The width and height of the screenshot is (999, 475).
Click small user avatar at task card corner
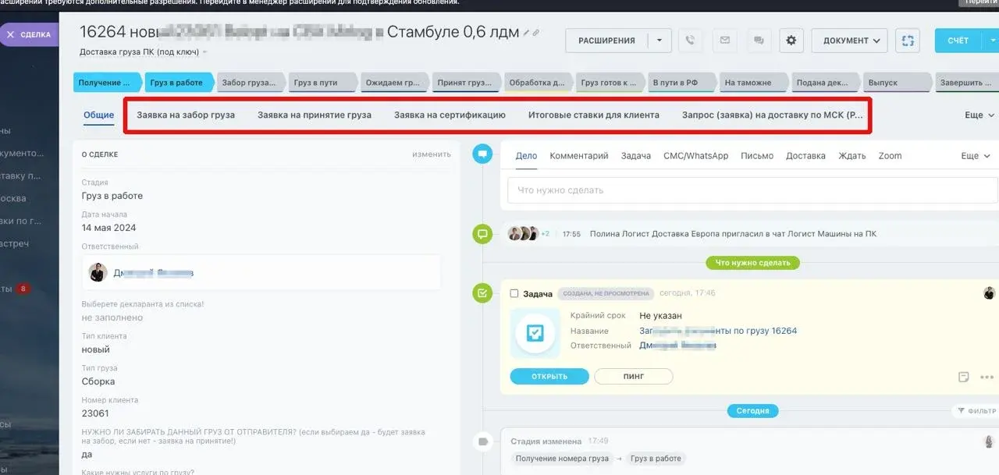(989, 293)
